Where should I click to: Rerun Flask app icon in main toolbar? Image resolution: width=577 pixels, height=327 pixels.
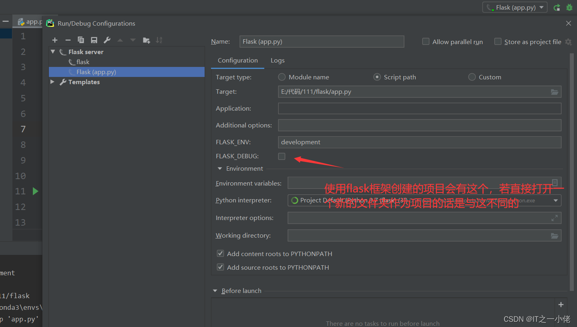pyautogui.click(x=557, y=7)
